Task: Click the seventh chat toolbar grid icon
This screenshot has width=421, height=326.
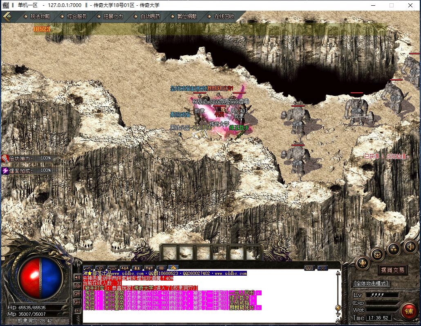Action: click(x=161, y=268)
